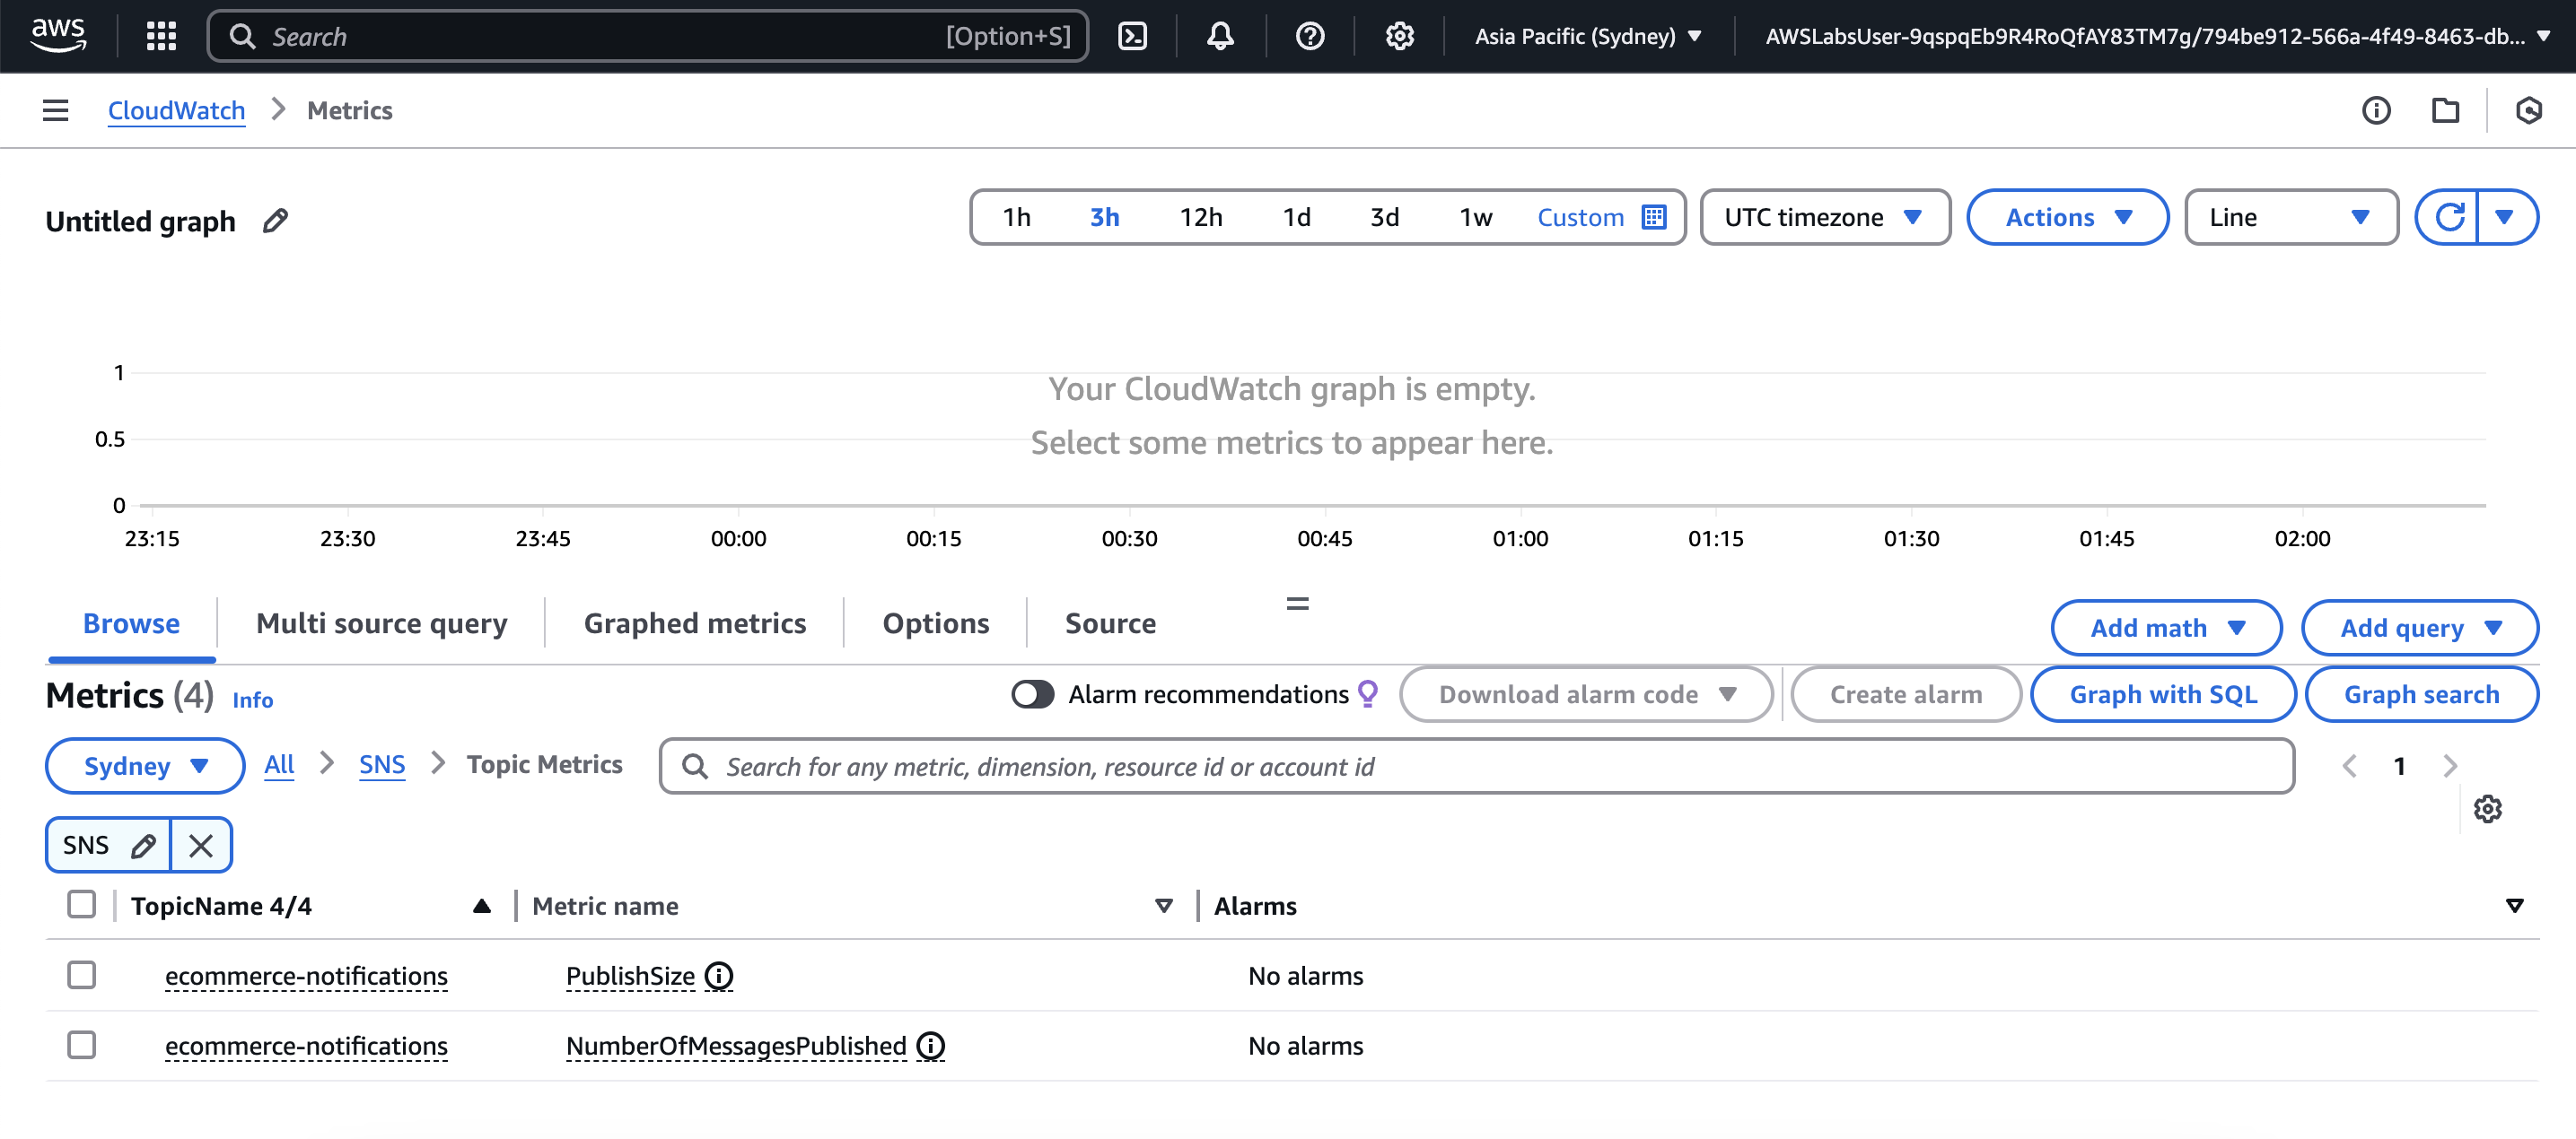Viewport: 2576px width, 1139px height.
Task: Refresh the graph with circular arrow
Action: click(x=2448, y=217)
